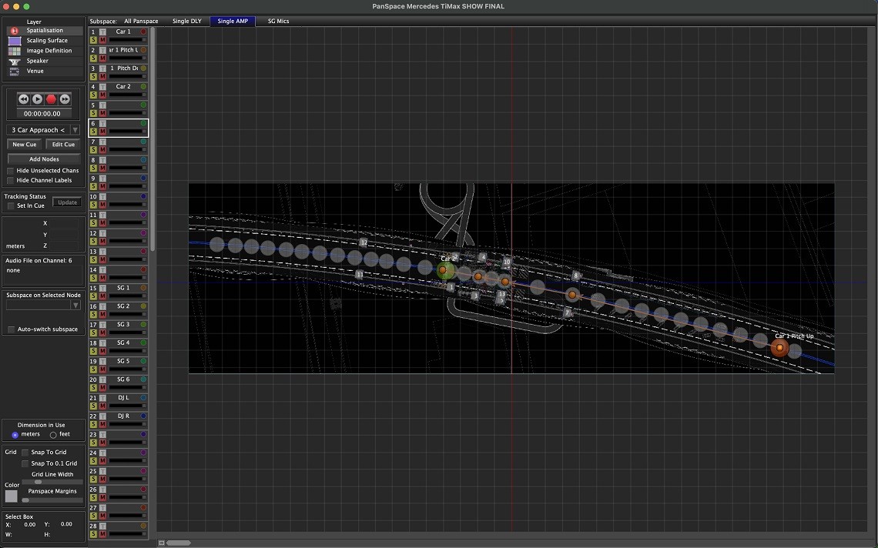Toggle Set In Cue checkbox
The width and height of the screenshot is (878, 548).
(x=11, y=206)
